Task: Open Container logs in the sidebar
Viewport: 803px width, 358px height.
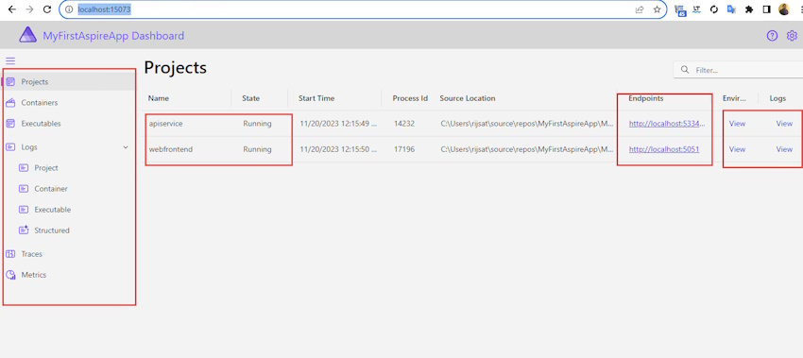Action: click(x=51, y=189)
